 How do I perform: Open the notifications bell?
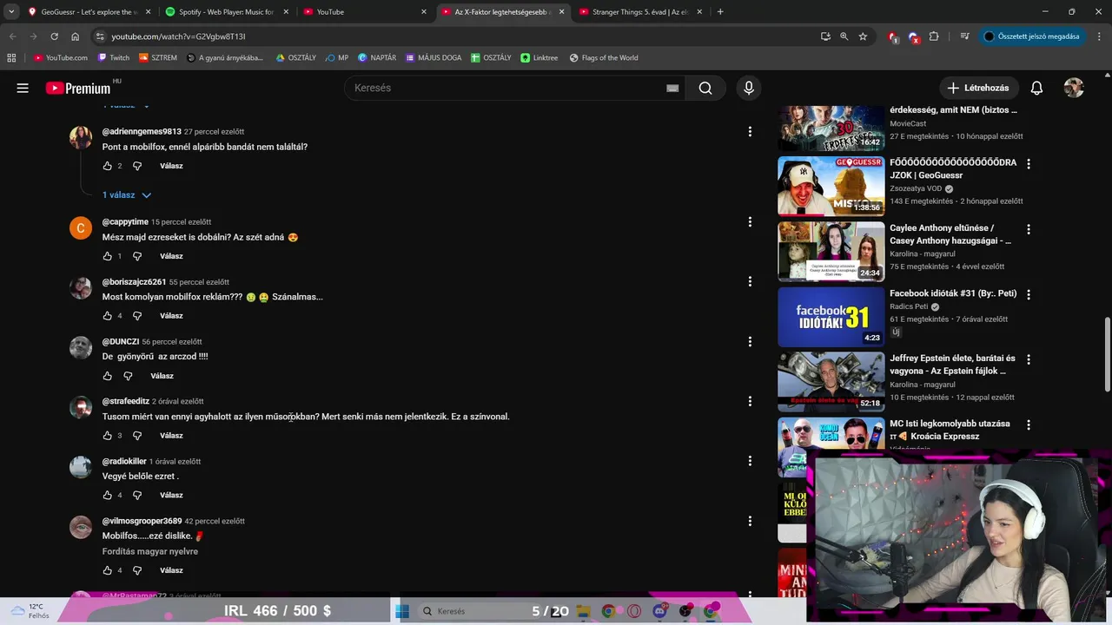click(1036, 88)
